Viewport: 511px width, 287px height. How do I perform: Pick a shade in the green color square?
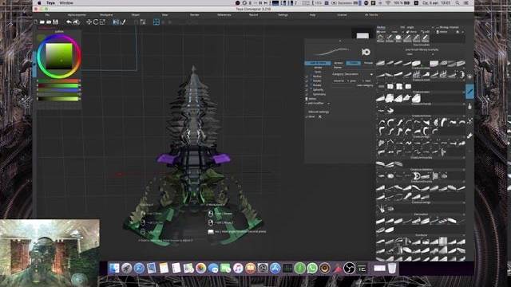(x=58, y=56)
